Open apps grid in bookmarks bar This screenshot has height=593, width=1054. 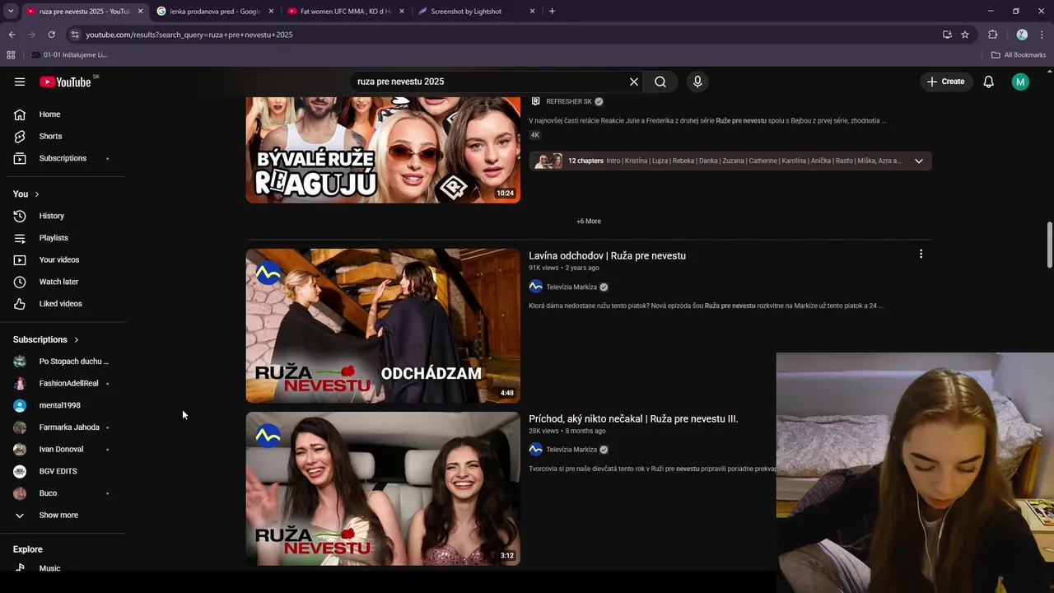(11, 55)
